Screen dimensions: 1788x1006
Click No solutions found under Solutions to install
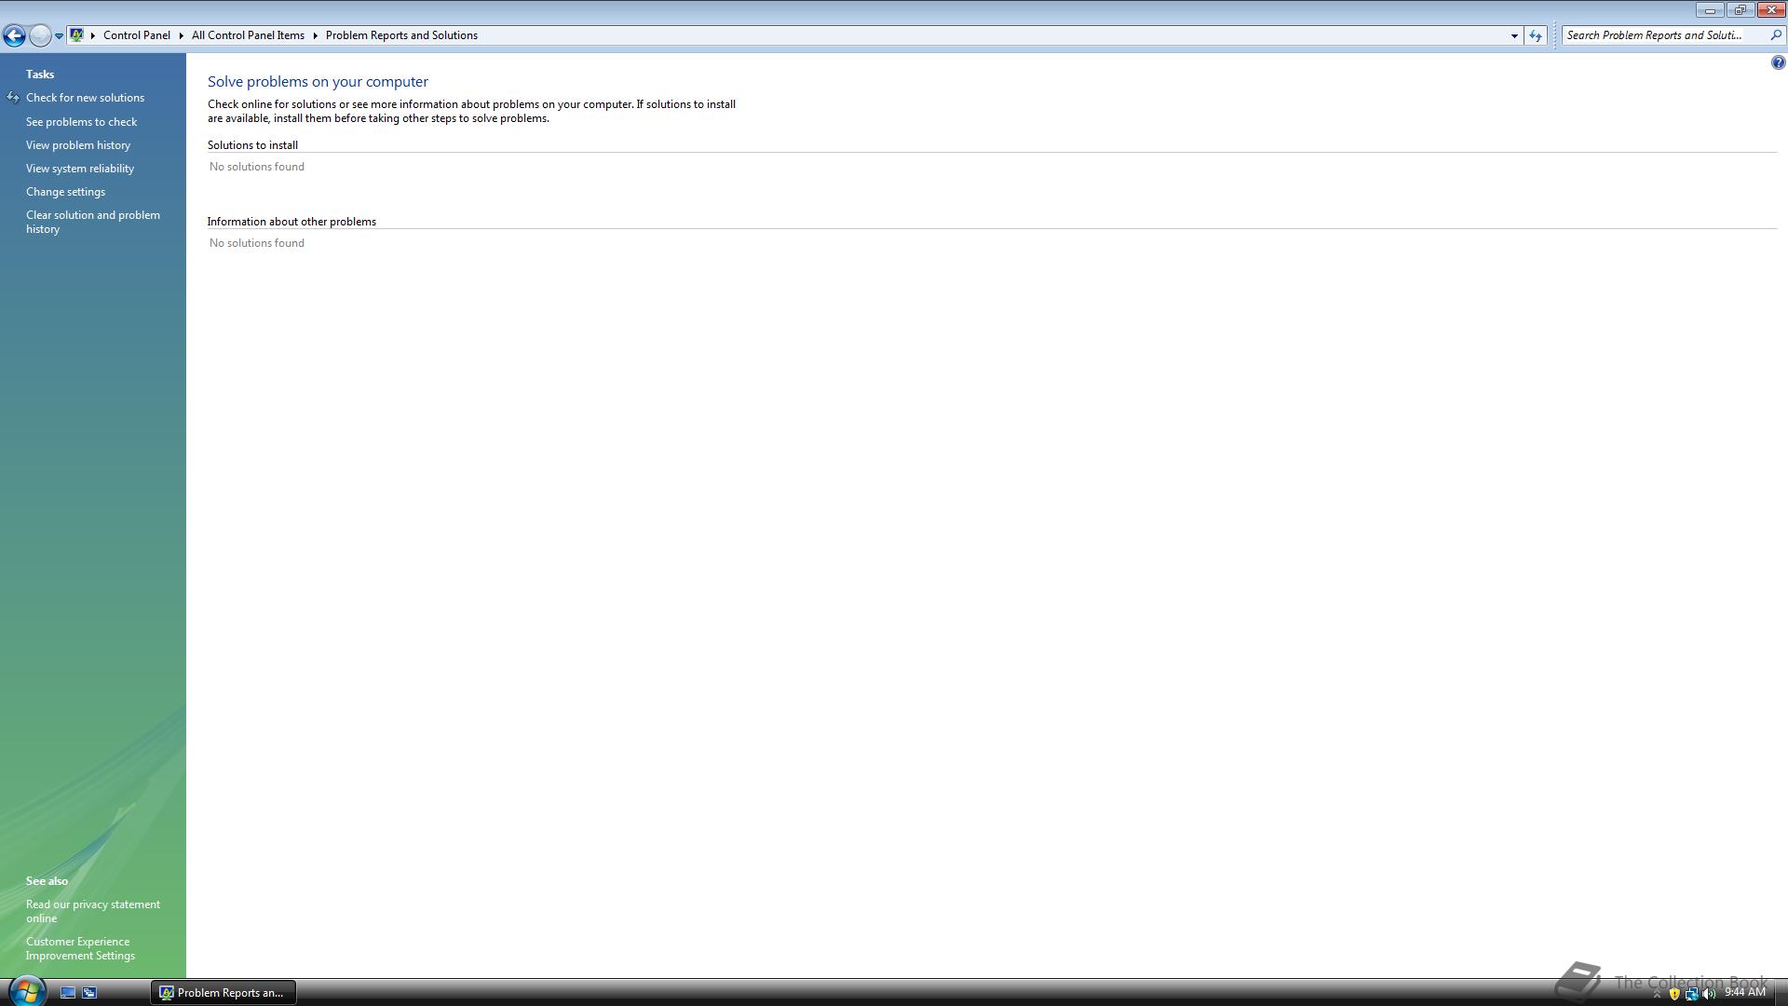[257, 167]
